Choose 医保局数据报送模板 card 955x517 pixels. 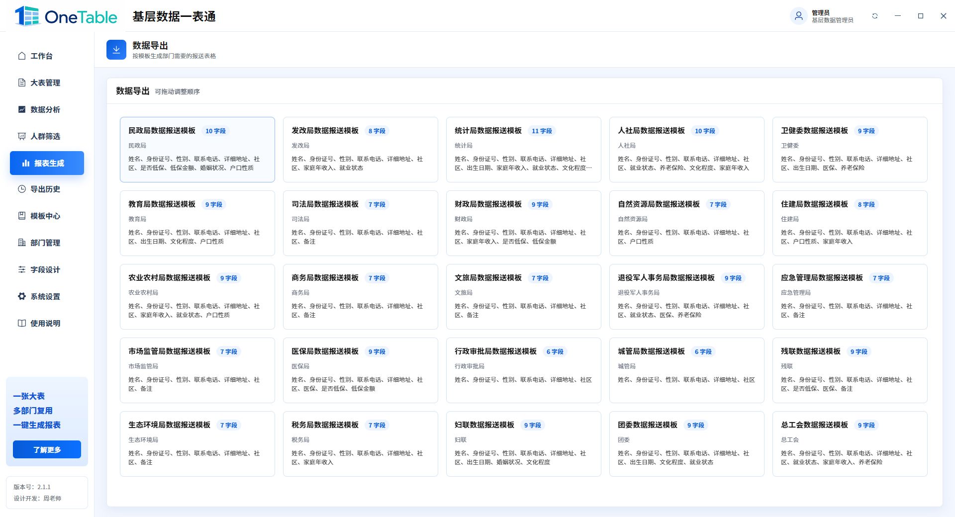point(361,370)
